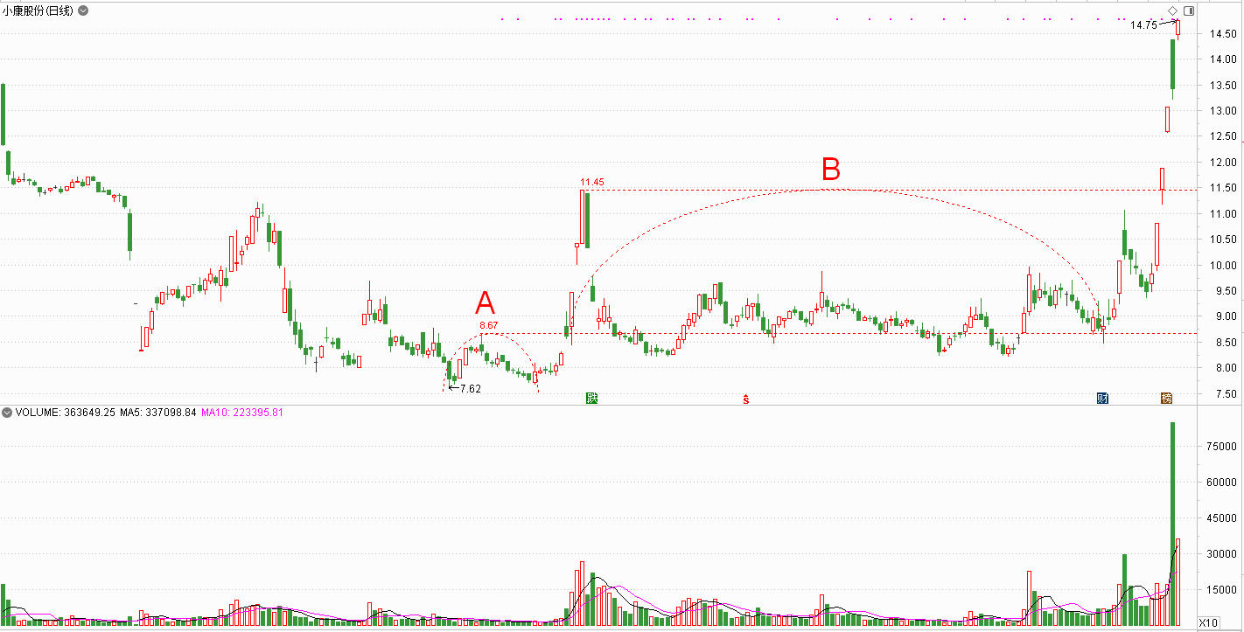This screenshot has width=1244, height=632.
Task: Click the red S signal marker
Action: (746, 399)
